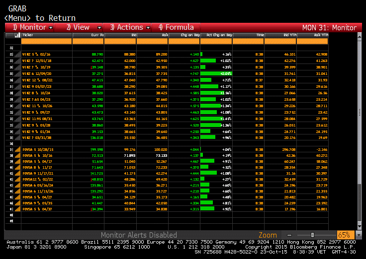Click chart icon for VENZ 10/24 row
The image size is (366, 259).
[x=17, y=93]
